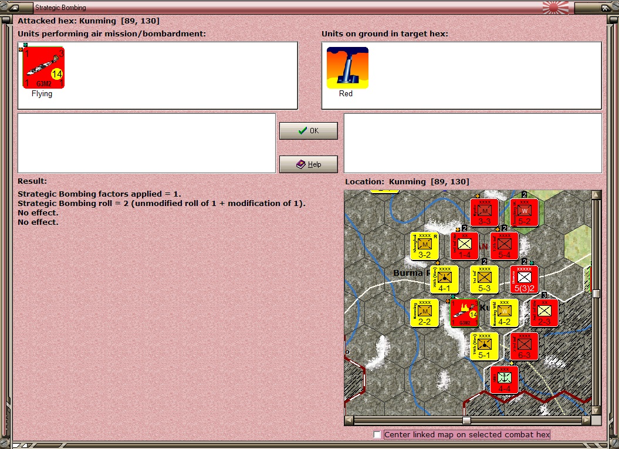Click the map scroll up arrow
The height and width of the screenshot is (449, 619).
(597, 194)
